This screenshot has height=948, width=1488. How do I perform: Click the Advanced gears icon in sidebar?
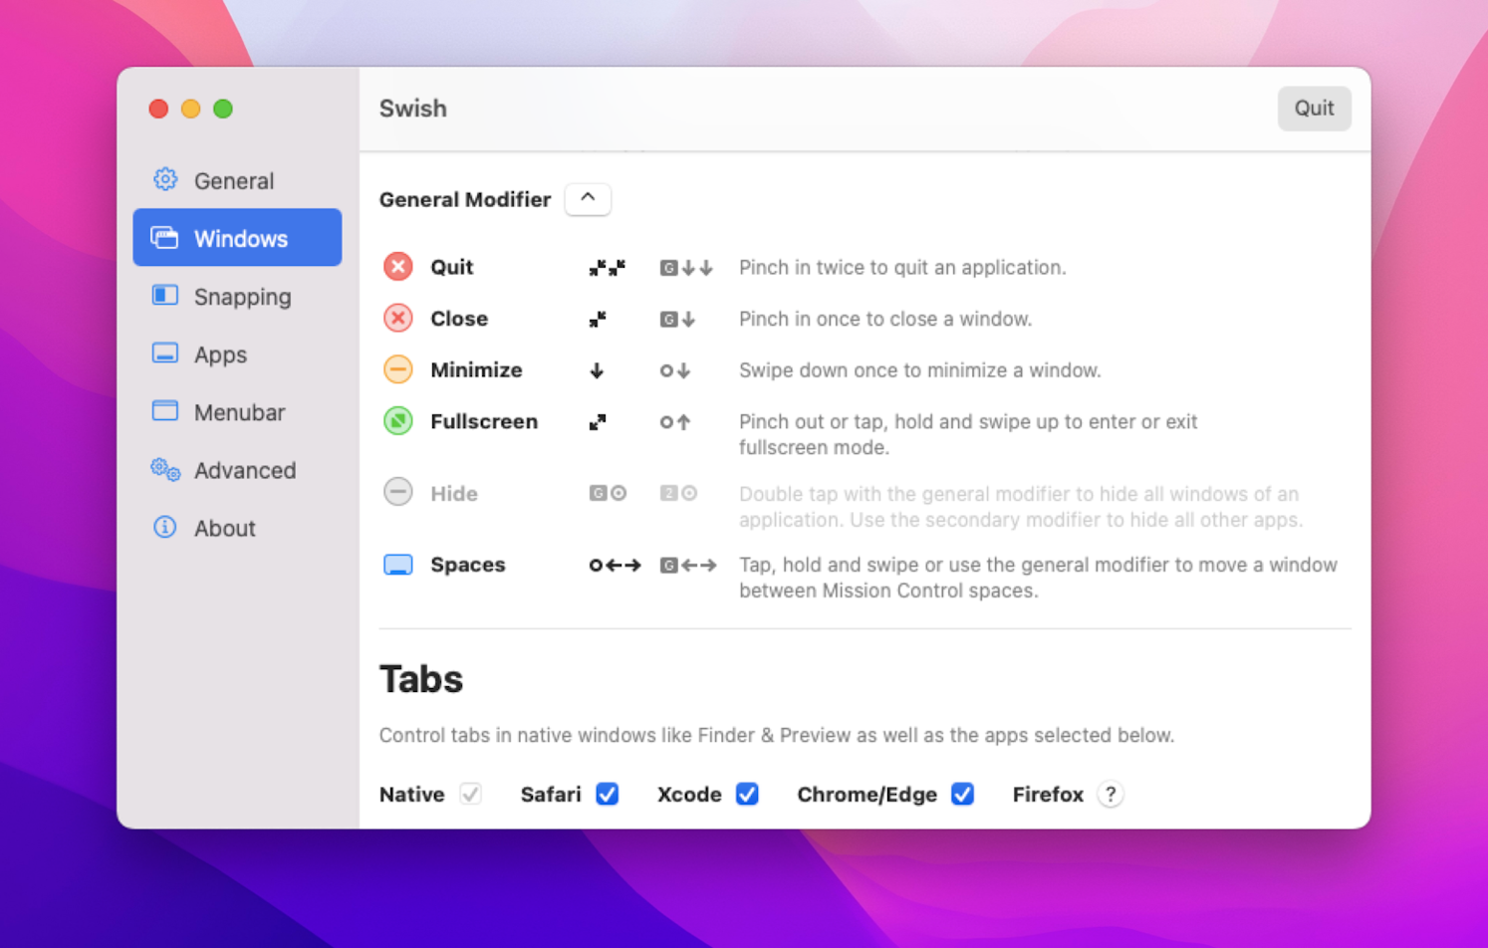(164, 469)
